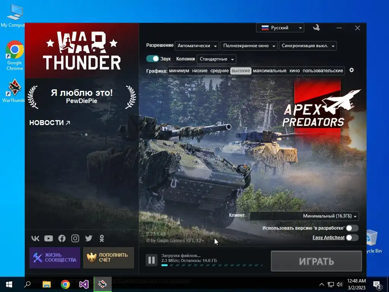Open the Windows Start menu
389x292 pixels.
point(9,284)
